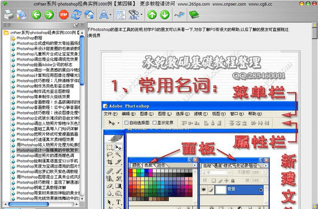Viewport: 318px width, 209px height.
Task: Open topic Photoshop制作流光签名图教程
Action: coord(43,91)
